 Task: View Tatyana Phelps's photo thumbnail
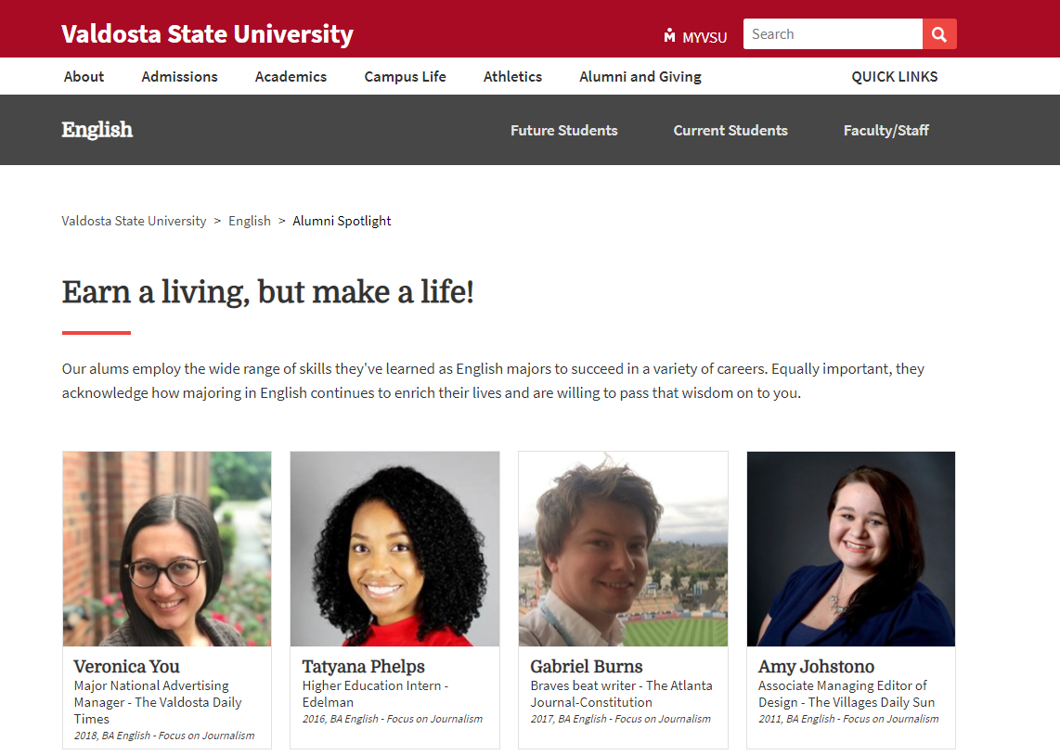(x=394, y=548)
